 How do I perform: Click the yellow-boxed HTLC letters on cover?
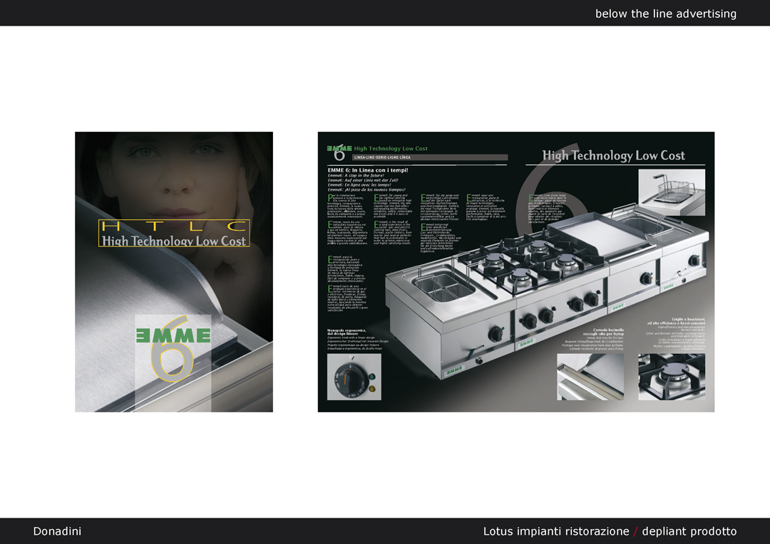[x=174, y=226]
